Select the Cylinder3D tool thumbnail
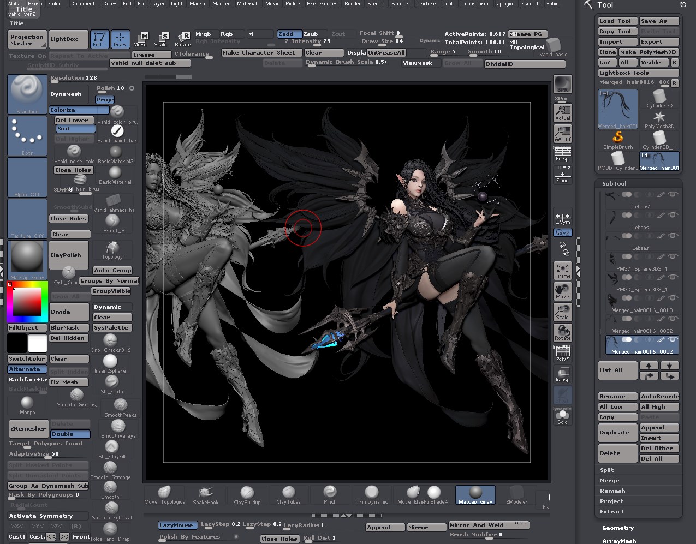 (x=659, y=98)
